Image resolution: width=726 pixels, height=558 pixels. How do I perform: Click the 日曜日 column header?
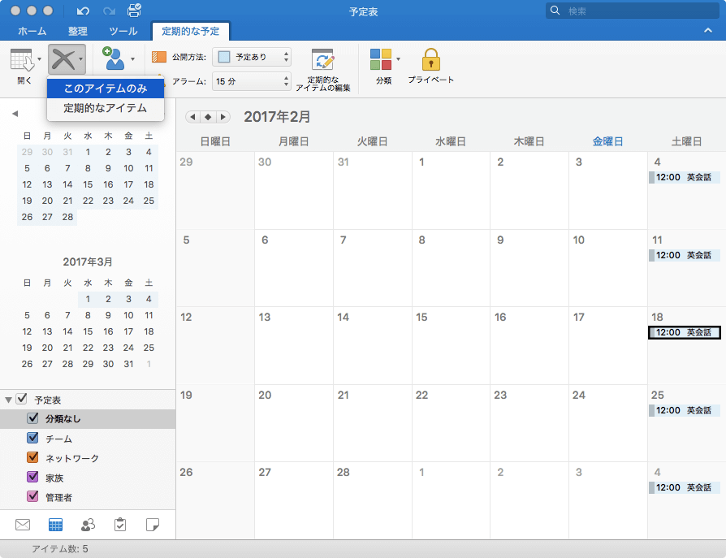click(x=215, y=141)
